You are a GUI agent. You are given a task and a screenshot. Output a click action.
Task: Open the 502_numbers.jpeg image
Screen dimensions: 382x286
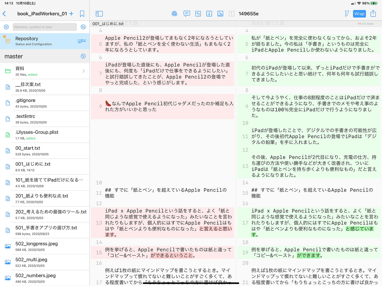[45, 278]
